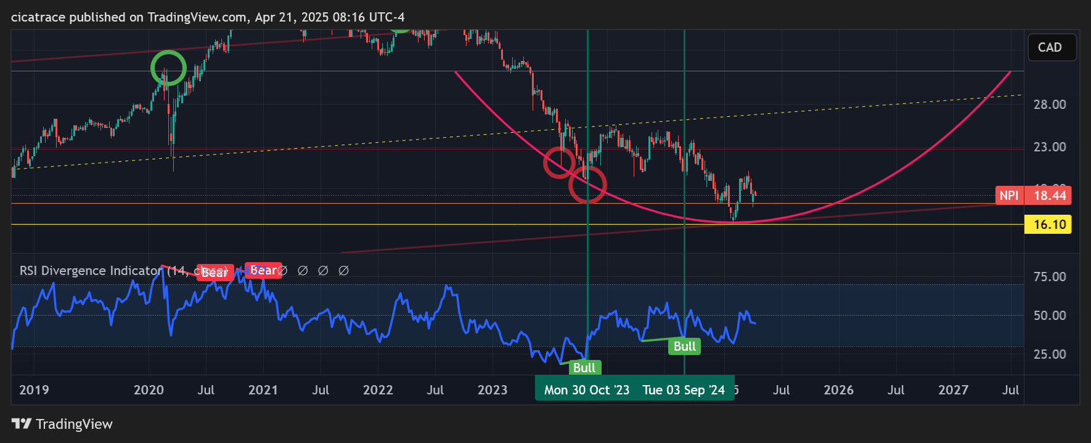This screenshot has height=443, width=1091.
Task: Click the 2019 time axis label
Action: 34,390
